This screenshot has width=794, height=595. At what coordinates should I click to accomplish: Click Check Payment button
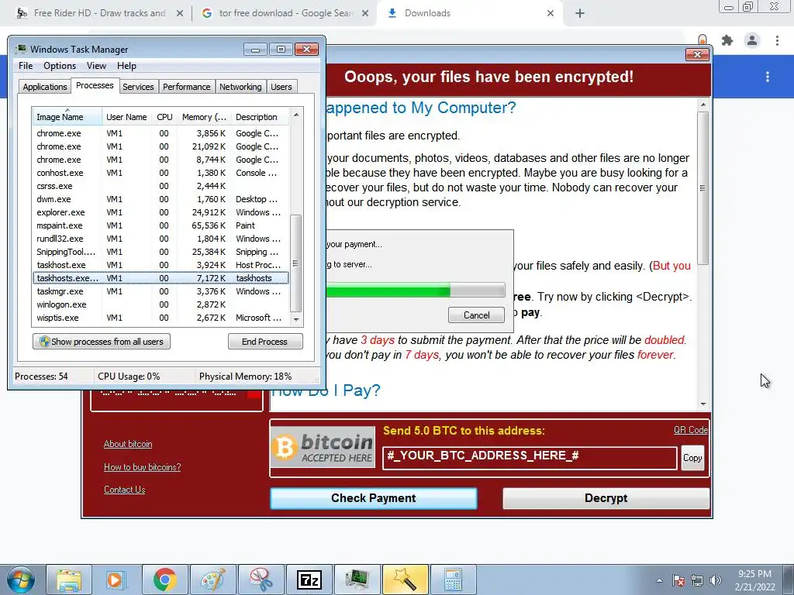373,498
